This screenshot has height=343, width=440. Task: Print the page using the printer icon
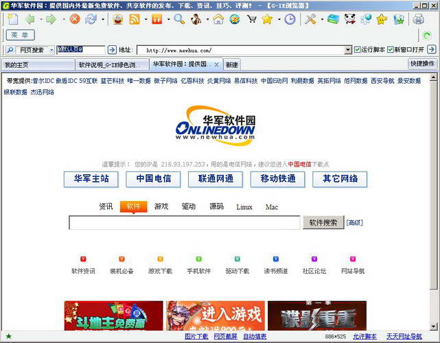click(x=418, y=19)
